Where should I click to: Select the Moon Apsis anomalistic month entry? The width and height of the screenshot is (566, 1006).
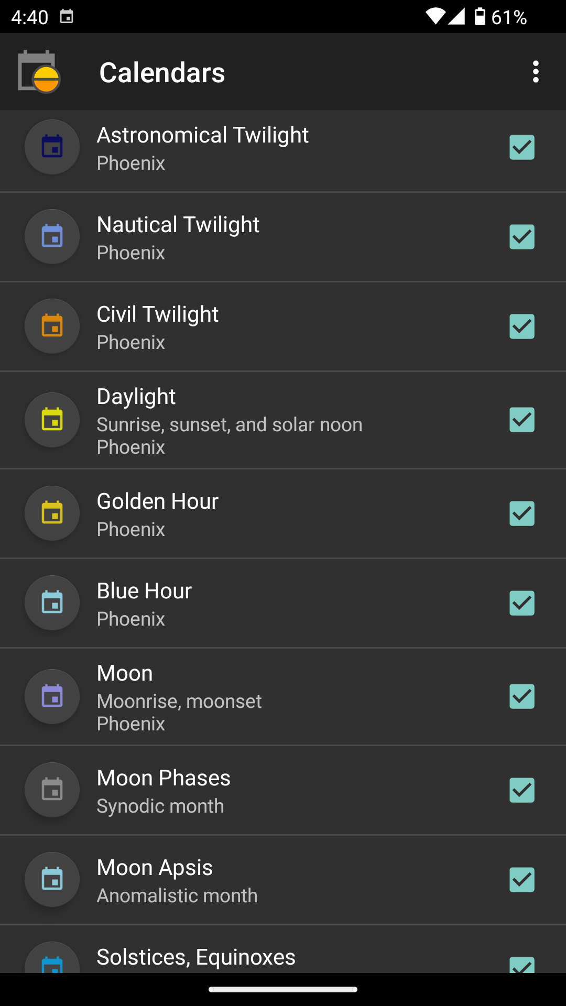click(x=177, y=880)
